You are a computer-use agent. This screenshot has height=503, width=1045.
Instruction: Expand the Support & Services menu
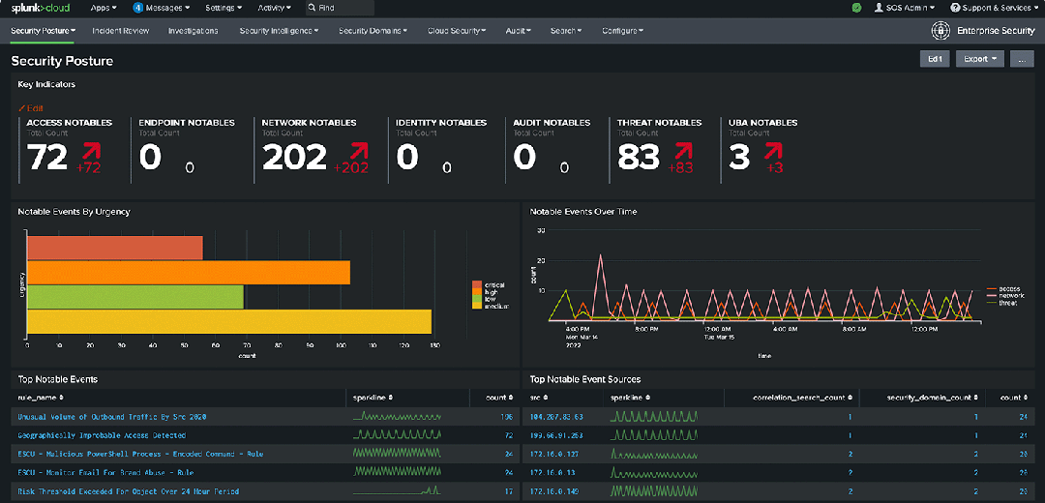pyautogui.click(x=993, y=8)
